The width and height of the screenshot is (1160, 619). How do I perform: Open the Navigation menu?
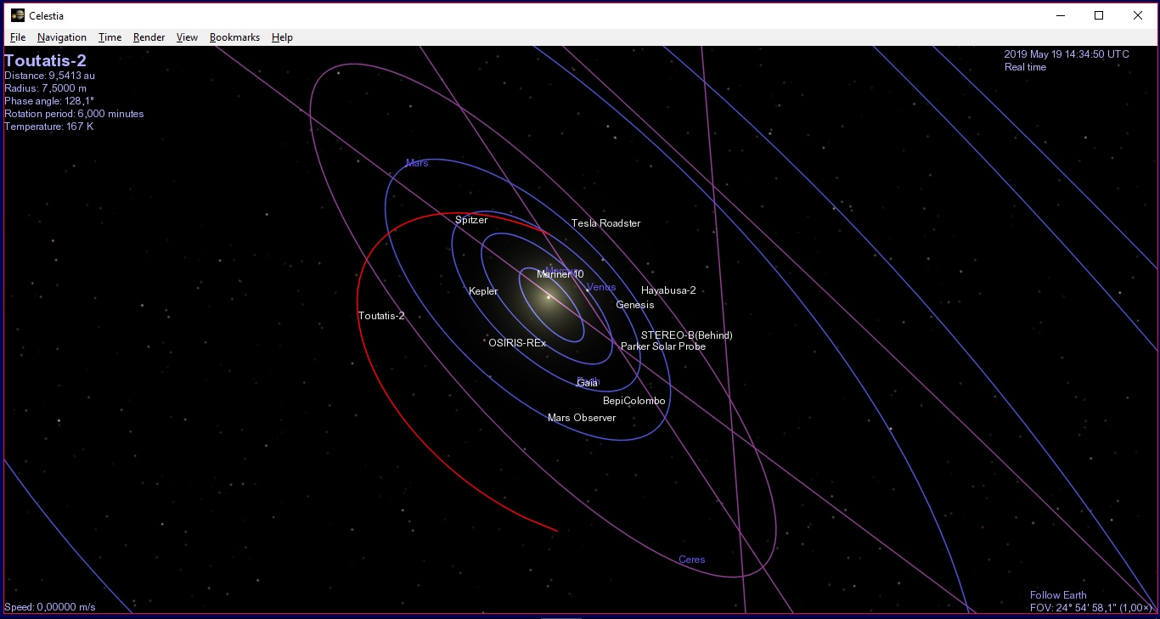point(62,37)
